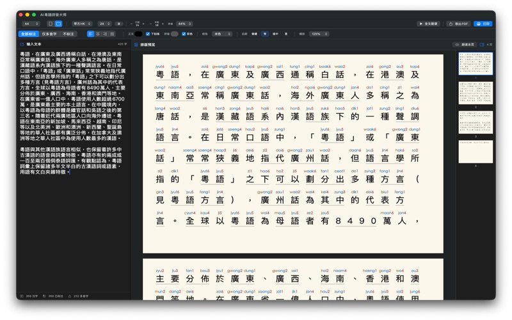This screenshot has width=512, height=320.
Task: Set left text alignment
Action: click(x=90, y=34)
